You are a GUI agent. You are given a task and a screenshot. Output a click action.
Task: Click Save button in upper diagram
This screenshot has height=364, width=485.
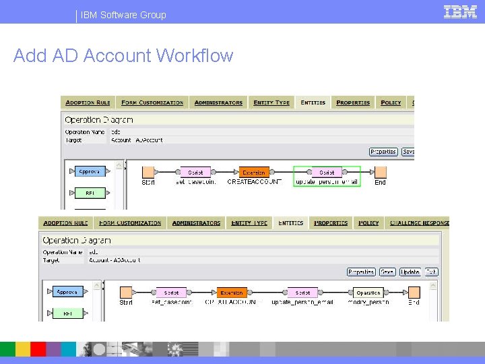pos(408,152)
